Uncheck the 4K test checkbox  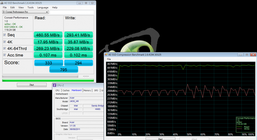tap(5, 42)
